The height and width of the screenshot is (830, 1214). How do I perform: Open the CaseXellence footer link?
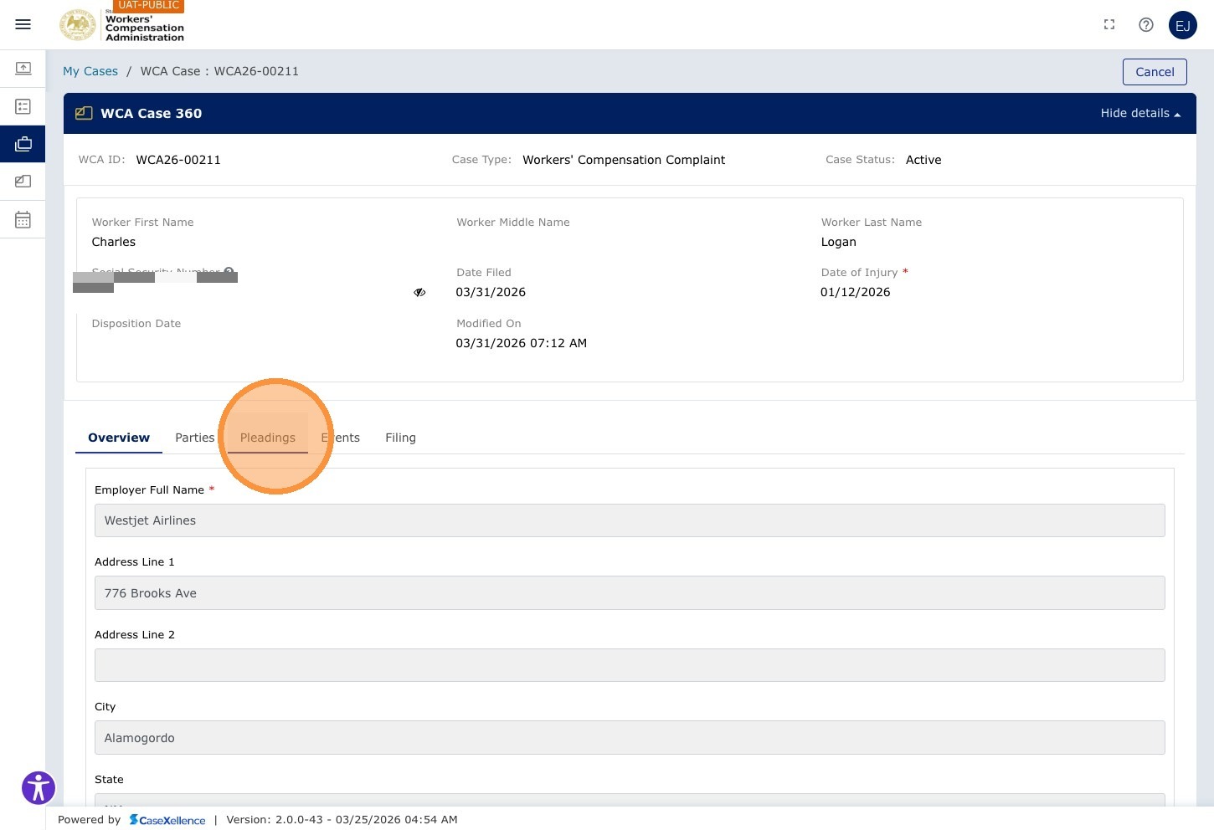(x=167, y=820)
